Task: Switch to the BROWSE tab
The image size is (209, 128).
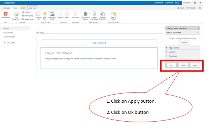Action: tap(6, 8)
